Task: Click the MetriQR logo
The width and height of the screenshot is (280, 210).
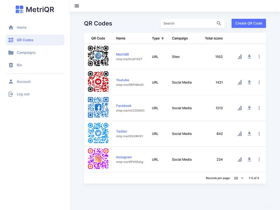Action: click(x=35, y=9)
